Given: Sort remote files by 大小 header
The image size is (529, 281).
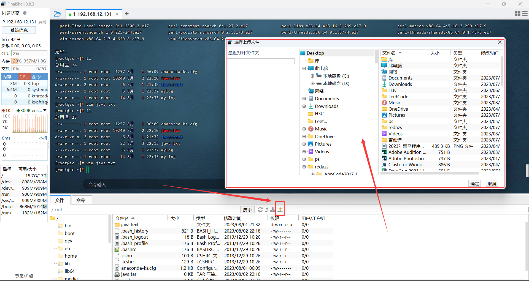Looking at the screenshot, I should click(x=180, y=218).
